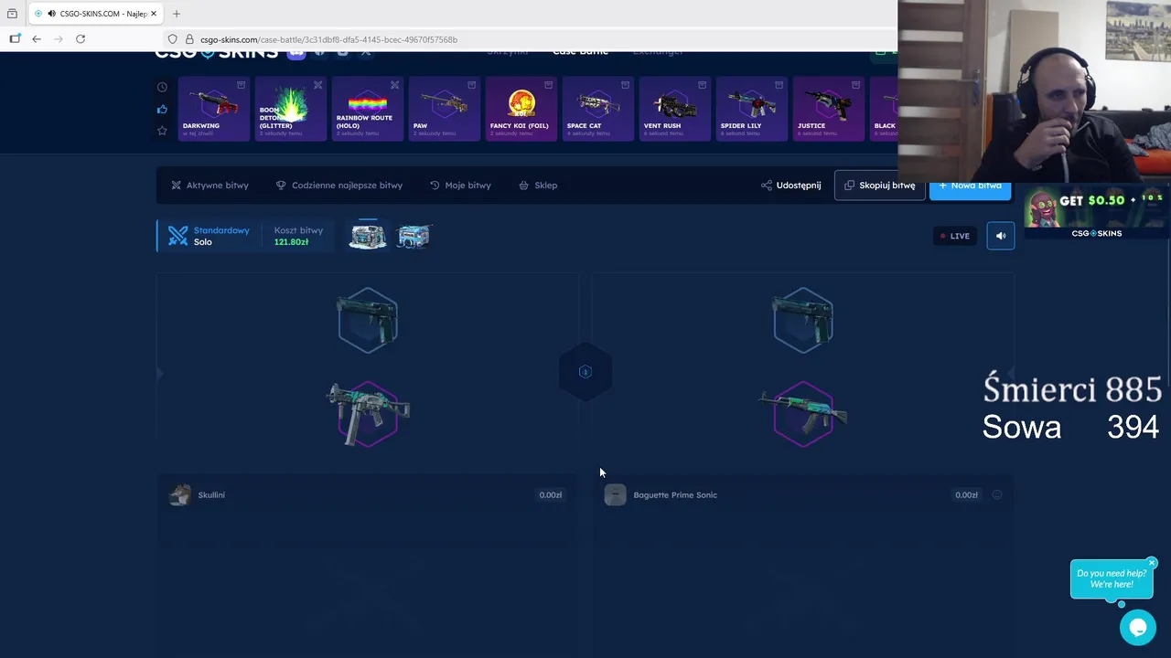Open Baguette Prime Sonic avatar
This screenshot has width=1171, height=658.
click(x=615, y=494)
